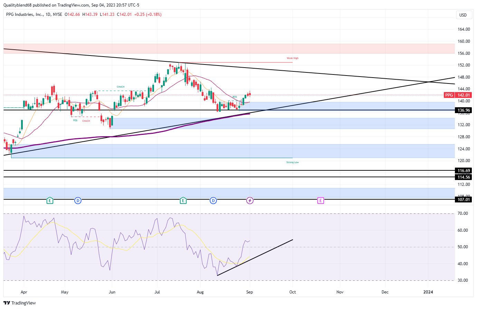Image resolution: width=477 pixels, height=309 pixels.
Task: Click the PPG Industries, Inc. symbol title
Action: coord(25,14)
